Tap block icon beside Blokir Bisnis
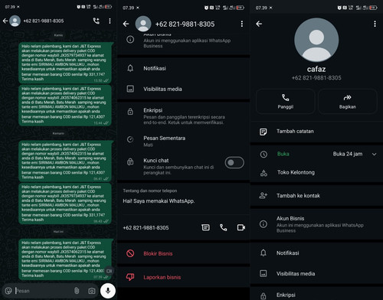This screenshot has height=300, width=383. pos(130,253)
